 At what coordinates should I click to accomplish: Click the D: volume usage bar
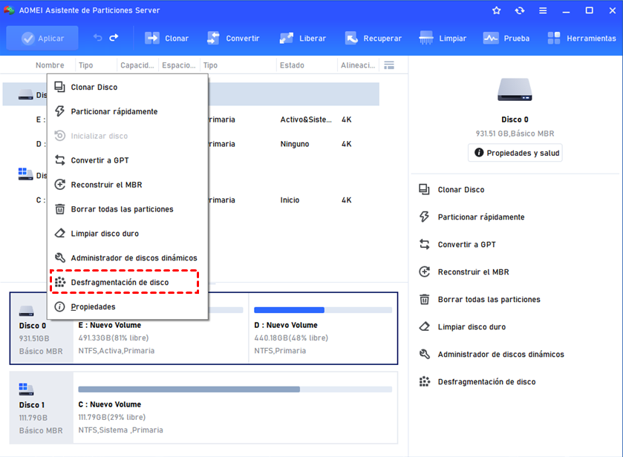point(323,310)
